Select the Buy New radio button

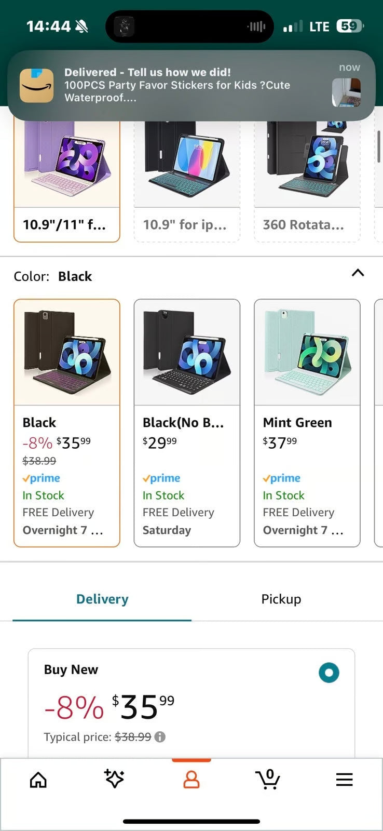pyautogui.click(x=329, y=673)
